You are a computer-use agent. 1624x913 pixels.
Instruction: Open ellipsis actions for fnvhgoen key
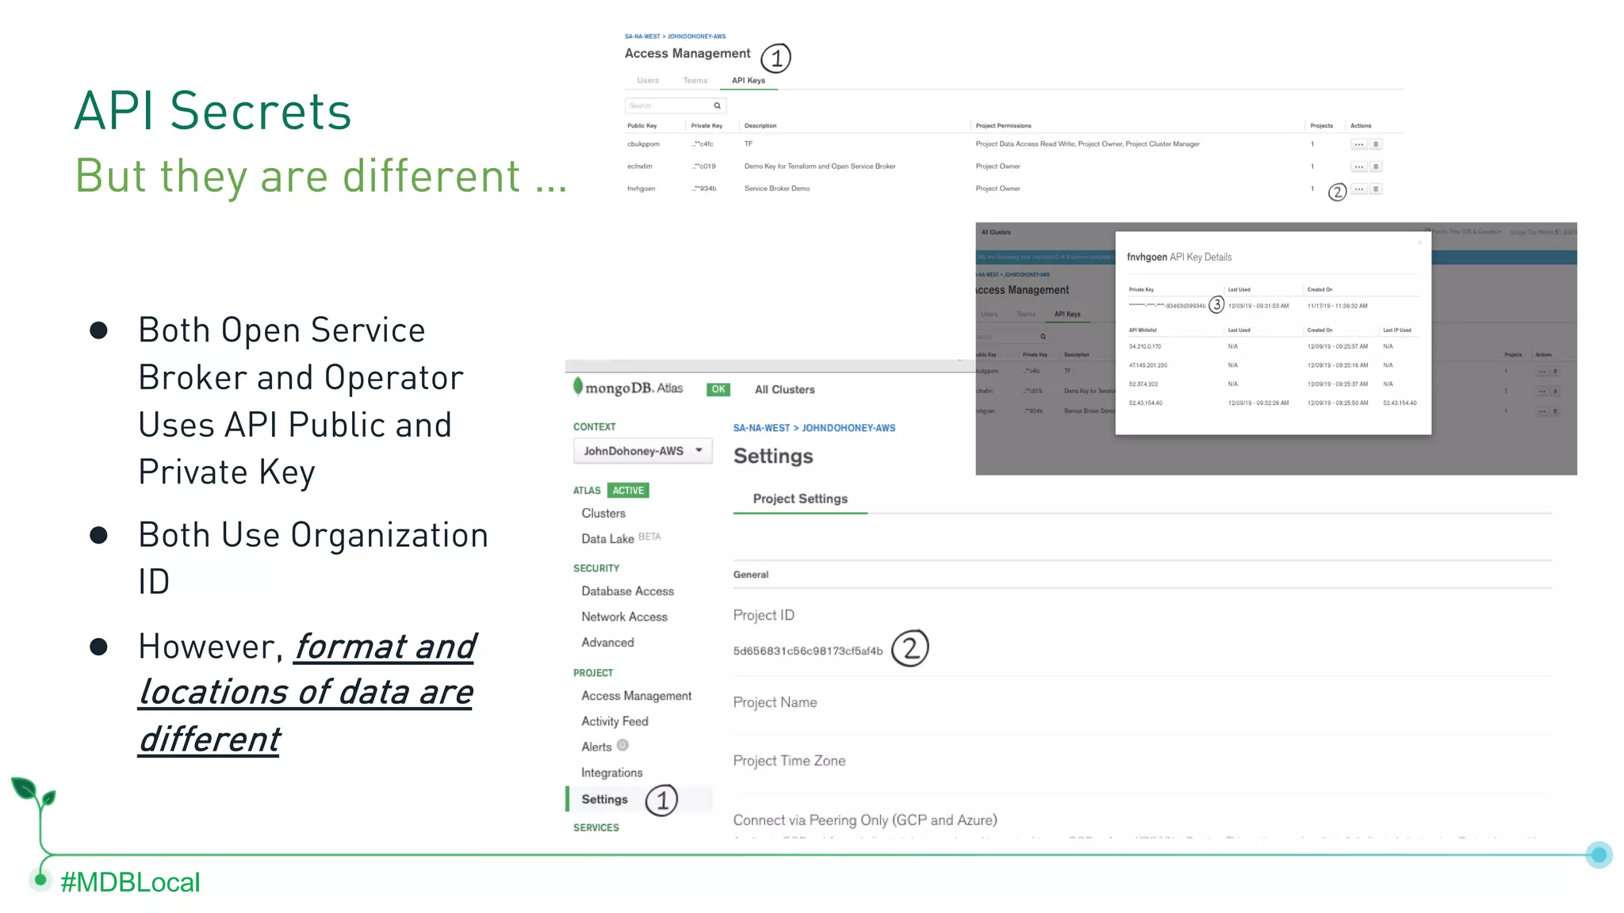1358,189
